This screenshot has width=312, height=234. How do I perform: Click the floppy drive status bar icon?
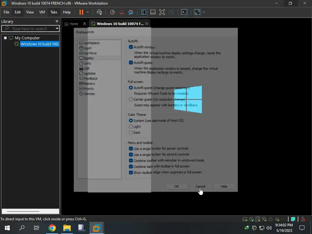click(x=258, y=219)
